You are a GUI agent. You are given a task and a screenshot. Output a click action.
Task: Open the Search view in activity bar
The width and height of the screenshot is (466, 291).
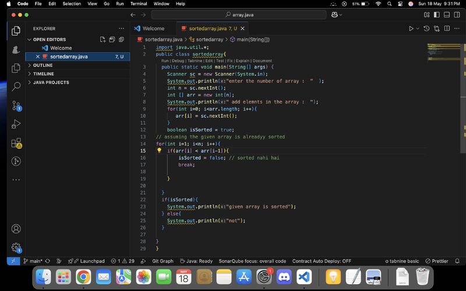tap(16, 86)
